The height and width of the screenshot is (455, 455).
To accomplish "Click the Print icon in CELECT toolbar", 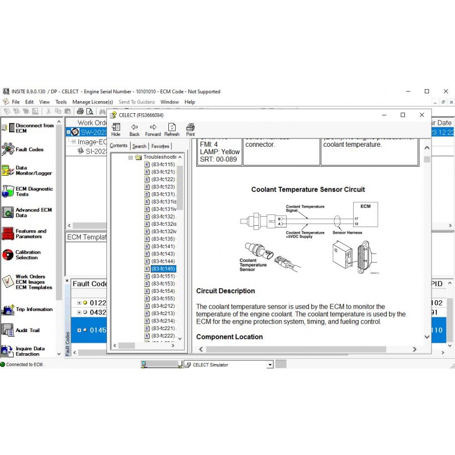I will [190, 129].
